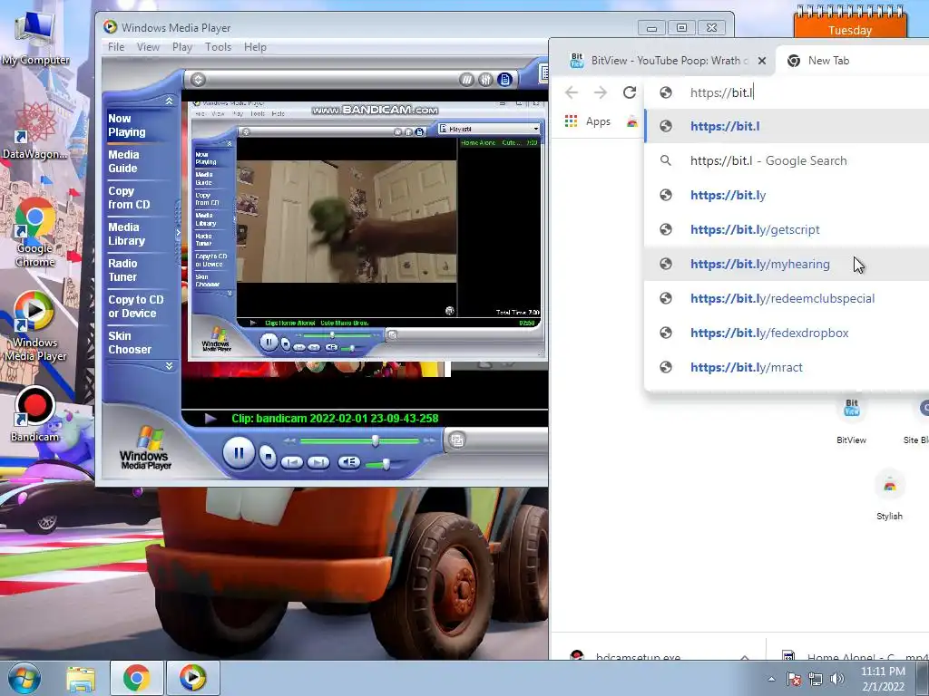Open the View menu in Media Player
Viewport: 929px width, 696px height.
[x=148, y=47]
